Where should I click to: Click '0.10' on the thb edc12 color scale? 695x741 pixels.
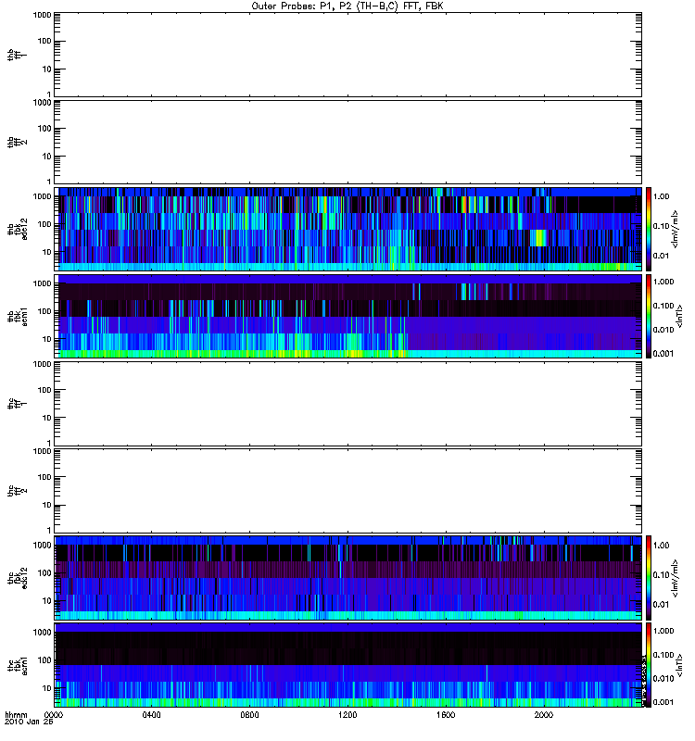661,226
